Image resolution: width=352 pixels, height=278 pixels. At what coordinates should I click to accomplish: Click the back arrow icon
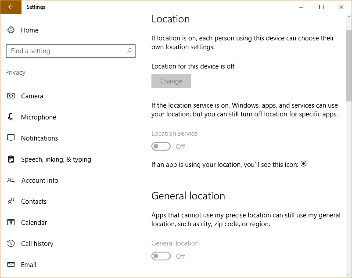(11, 7)
